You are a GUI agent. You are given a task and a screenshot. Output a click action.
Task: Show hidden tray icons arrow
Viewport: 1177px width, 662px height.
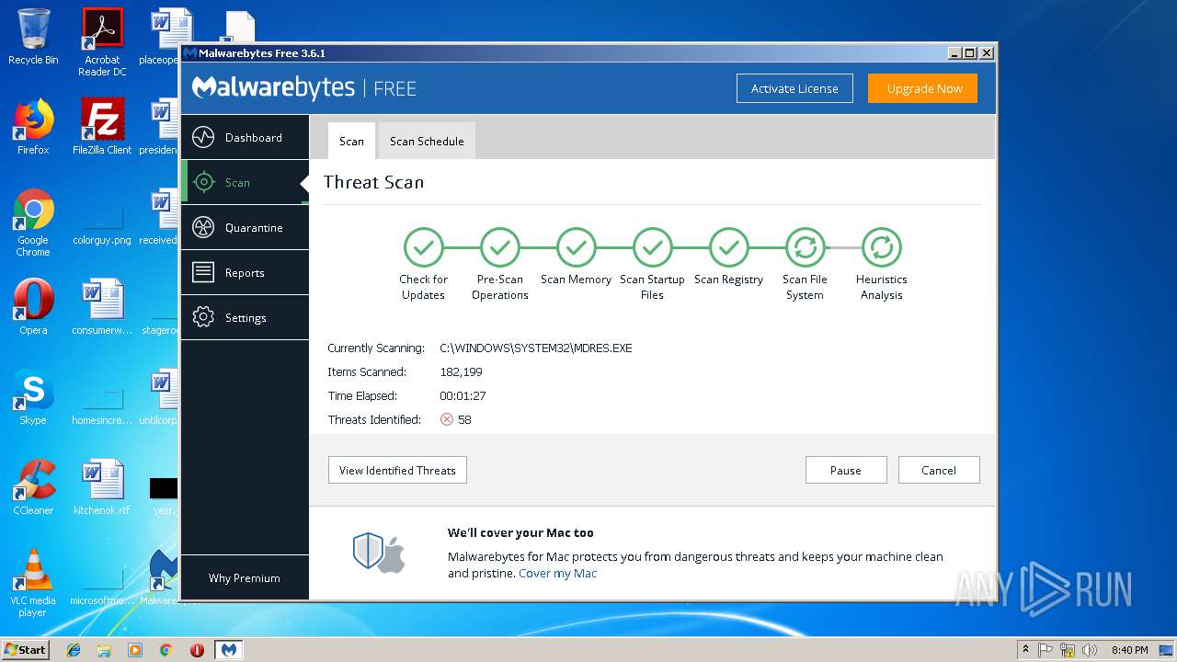click(1025, 650)
